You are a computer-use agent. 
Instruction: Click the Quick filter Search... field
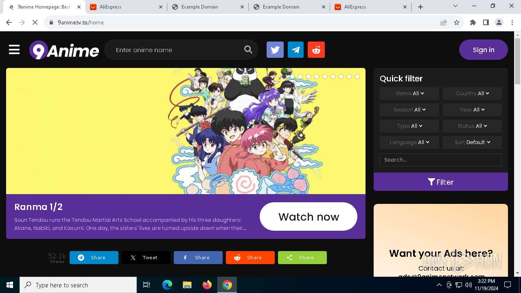pos(441,160)
